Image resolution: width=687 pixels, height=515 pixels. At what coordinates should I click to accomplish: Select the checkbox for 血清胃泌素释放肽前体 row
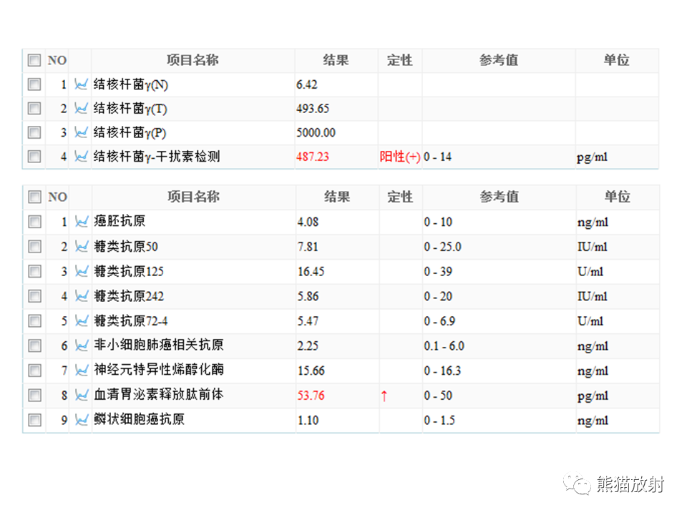tap(34, 396)
